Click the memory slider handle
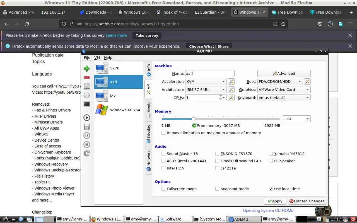This screenshot has height=223, width=357. 193,119
